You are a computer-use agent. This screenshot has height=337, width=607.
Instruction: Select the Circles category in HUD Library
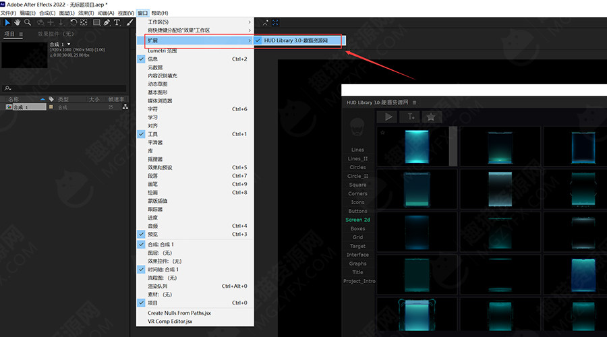point(357,167)
